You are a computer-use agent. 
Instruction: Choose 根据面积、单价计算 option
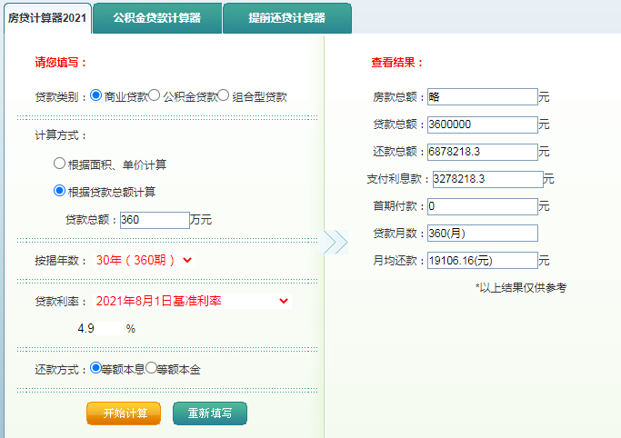click(59, 163)
